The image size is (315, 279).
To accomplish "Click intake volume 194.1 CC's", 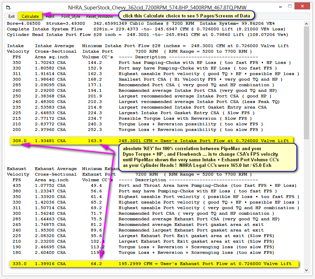I will (x=95, y=91).
